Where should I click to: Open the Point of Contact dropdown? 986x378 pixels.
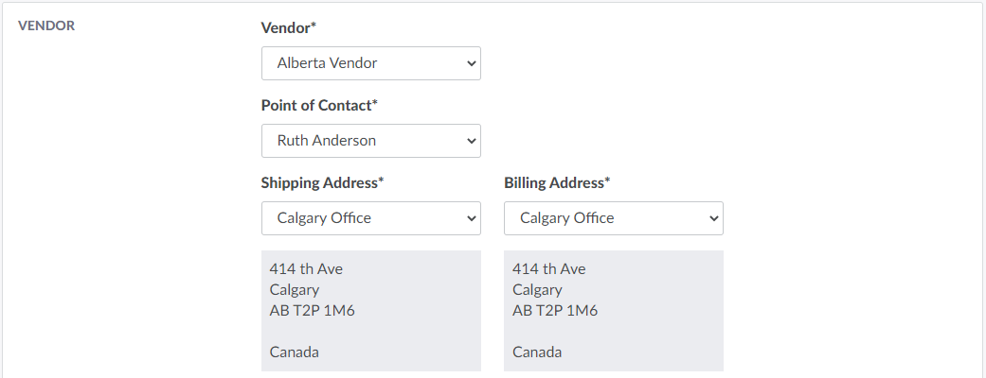point(370,141)
